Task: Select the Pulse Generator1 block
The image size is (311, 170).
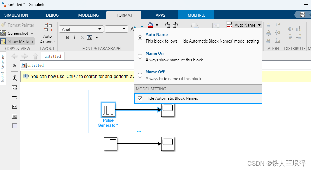Action: click(x=108, y=110)
